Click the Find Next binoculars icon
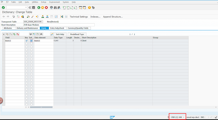The height and width of the screenshot is (120, 218). pos(59,7)
